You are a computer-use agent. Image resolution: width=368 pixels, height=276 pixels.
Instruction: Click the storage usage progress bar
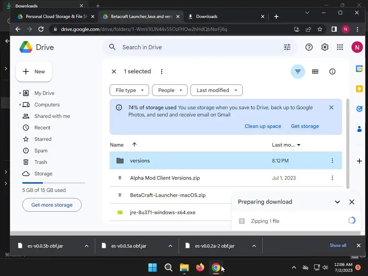pos(54,183)
